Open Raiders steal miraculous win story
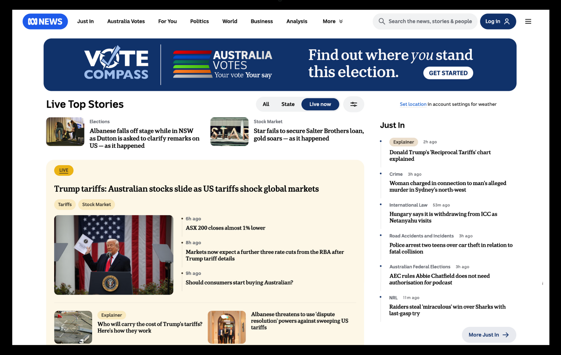 click(447, 310)
